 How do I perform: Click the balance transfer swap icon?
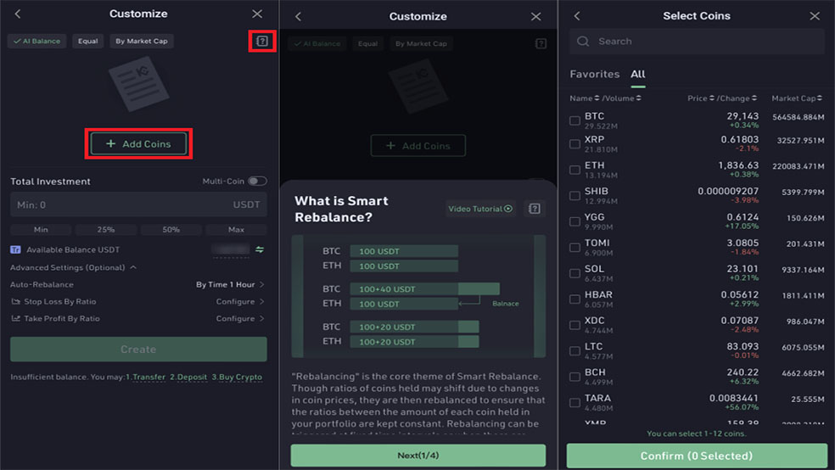tap(260, 249)
